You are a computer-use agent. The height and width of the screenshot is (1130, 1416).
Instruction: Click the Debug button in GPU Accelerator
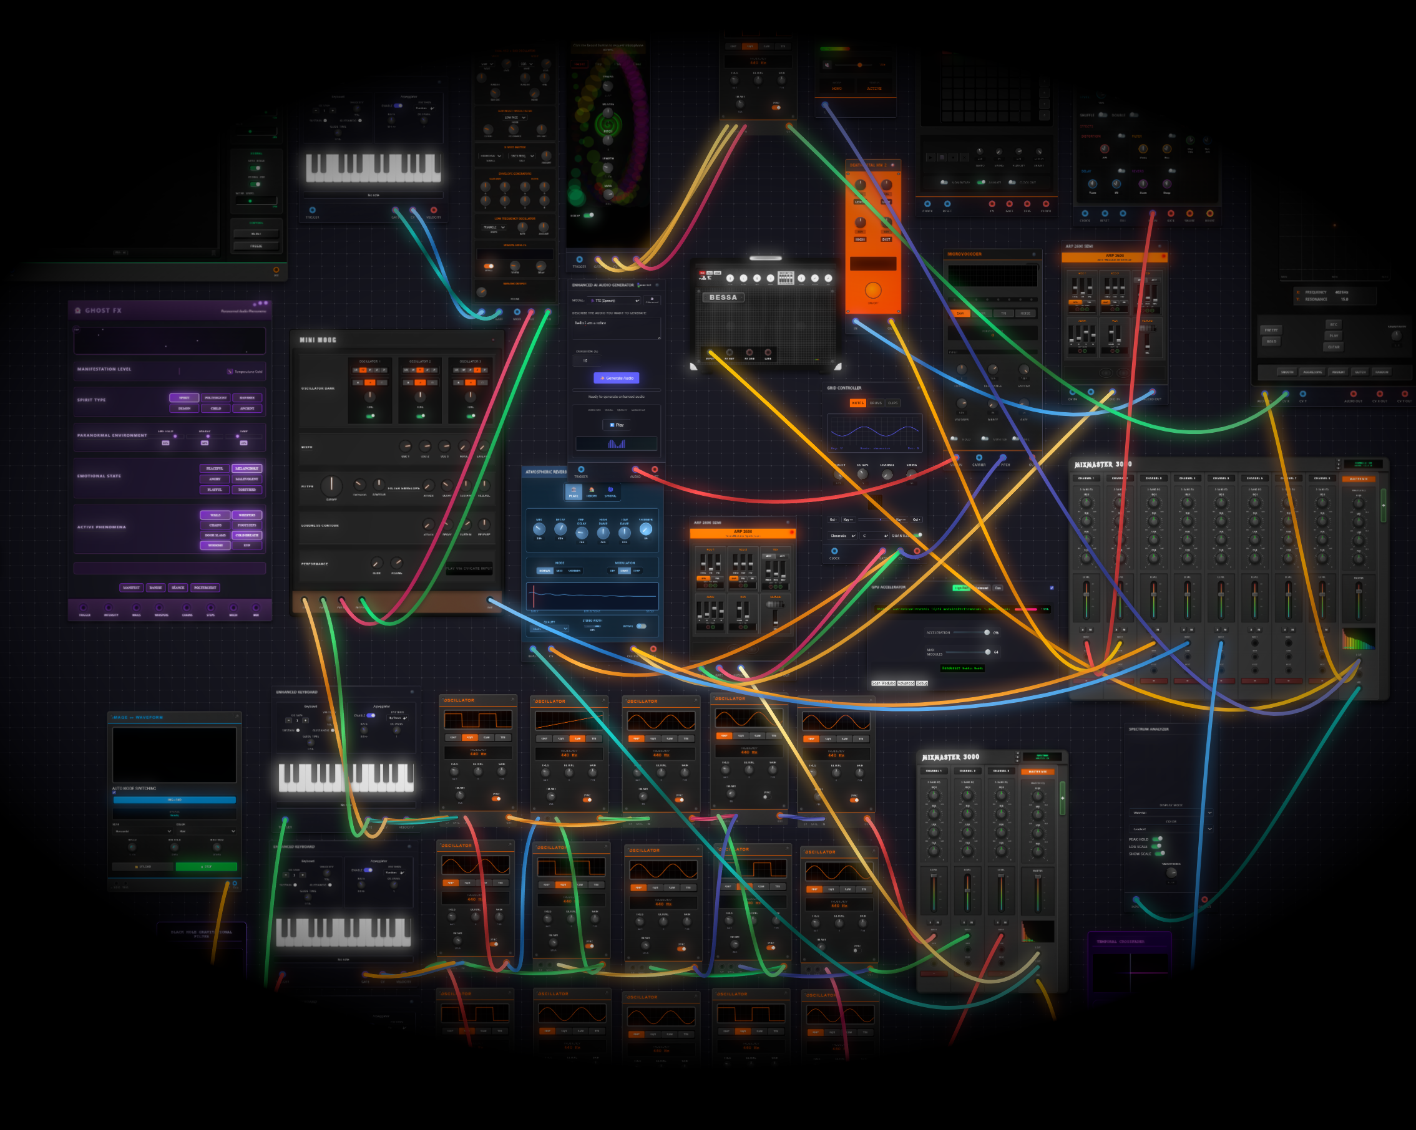click(x=922, y=683)
